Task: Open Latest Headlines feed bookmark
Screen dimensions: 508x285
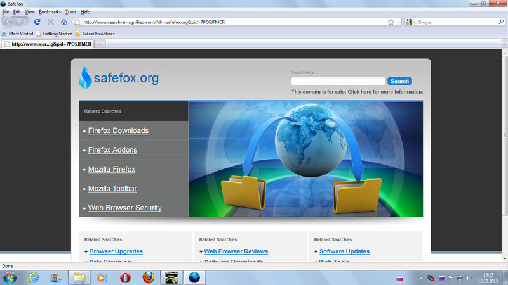Action: (x=95, y=34)
